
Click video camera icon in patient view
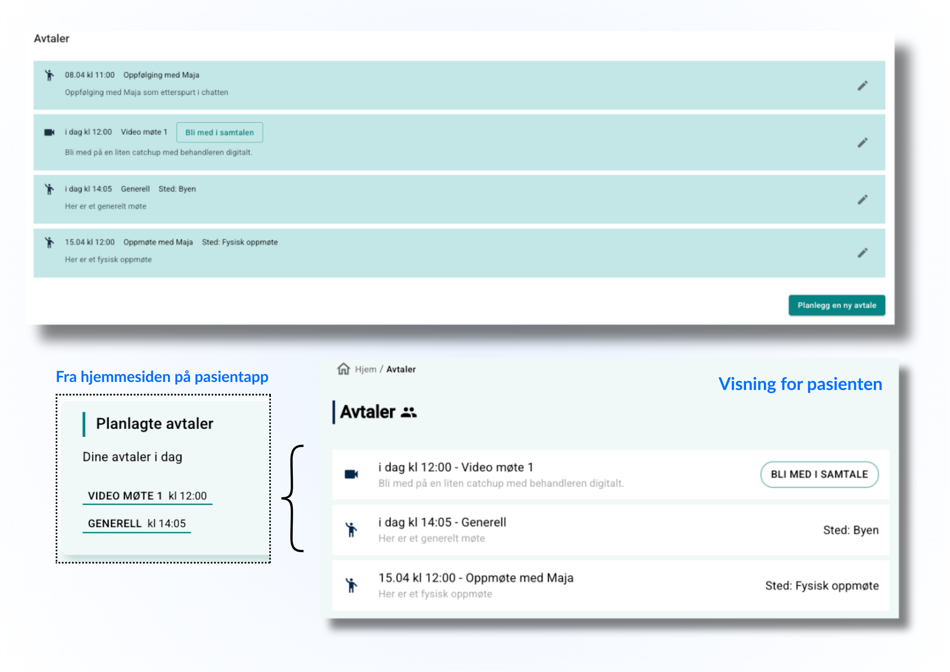click(x=351, y=474)
